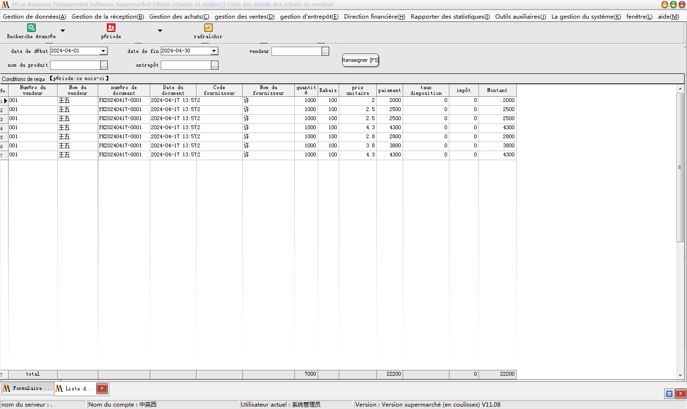Click Montant 3800 in row 6

(498, 146)
